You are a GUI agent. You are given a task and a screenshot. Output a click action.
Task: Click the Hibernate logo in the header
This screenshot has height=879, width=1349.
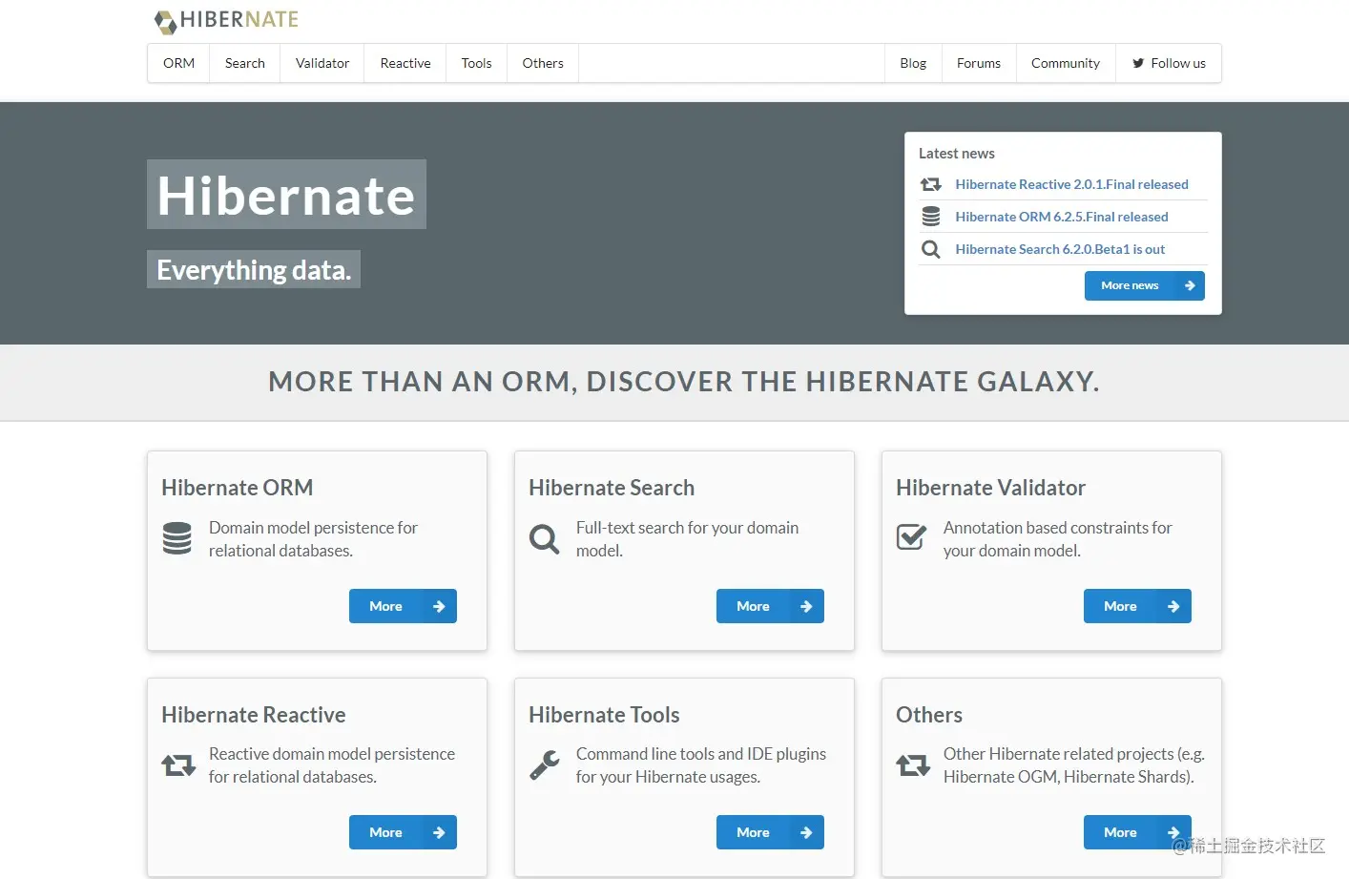coord(227,20)
